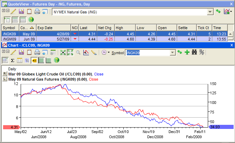Screen dimensions: 235x143
Task: Select the paintbrush tool in Chart toolbar
Action: [94, 52]
